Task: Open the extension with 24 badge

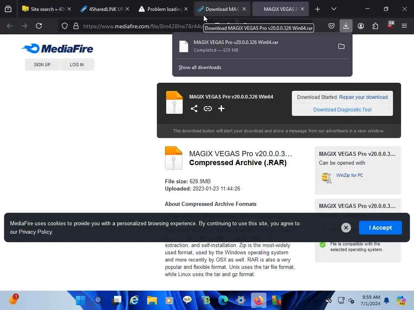Action: pos(390,25)
